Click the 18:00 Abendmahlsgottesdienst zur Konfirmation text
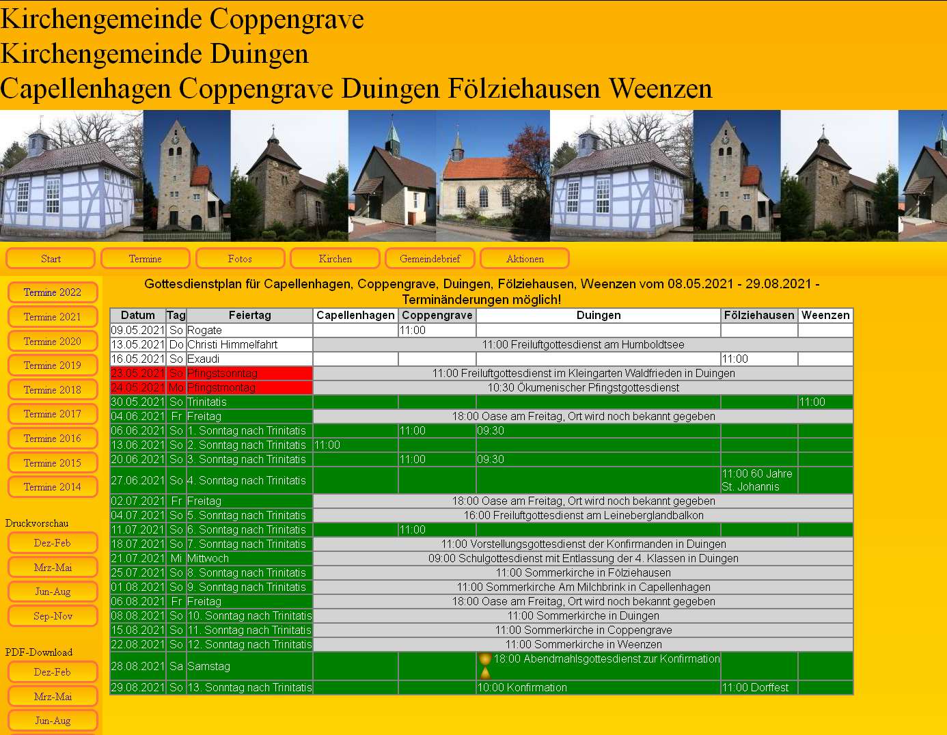Screen dimensions: 947x735 point(607,659)
